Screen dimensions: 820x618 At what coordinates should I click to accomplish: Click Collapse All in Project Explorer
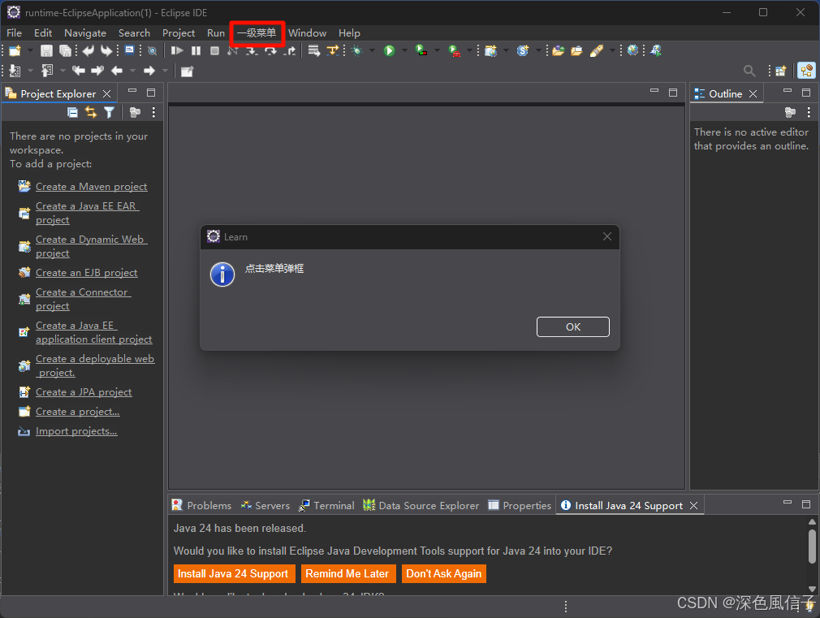(73, 112)
